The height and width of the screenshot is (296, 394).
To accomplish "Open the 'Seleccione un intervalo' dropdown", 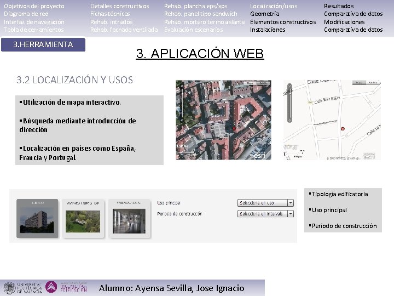I will coord(265,214).
